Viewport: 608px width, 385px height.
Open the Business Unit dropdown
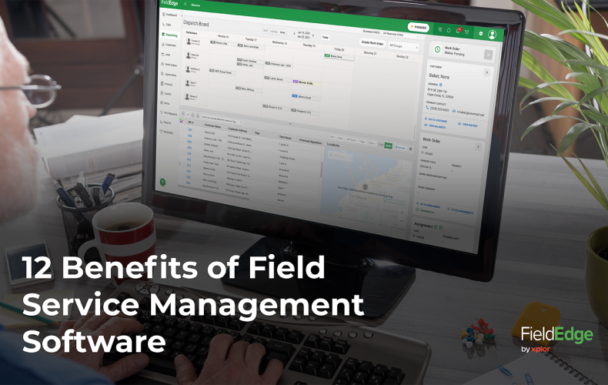(401, 35)
